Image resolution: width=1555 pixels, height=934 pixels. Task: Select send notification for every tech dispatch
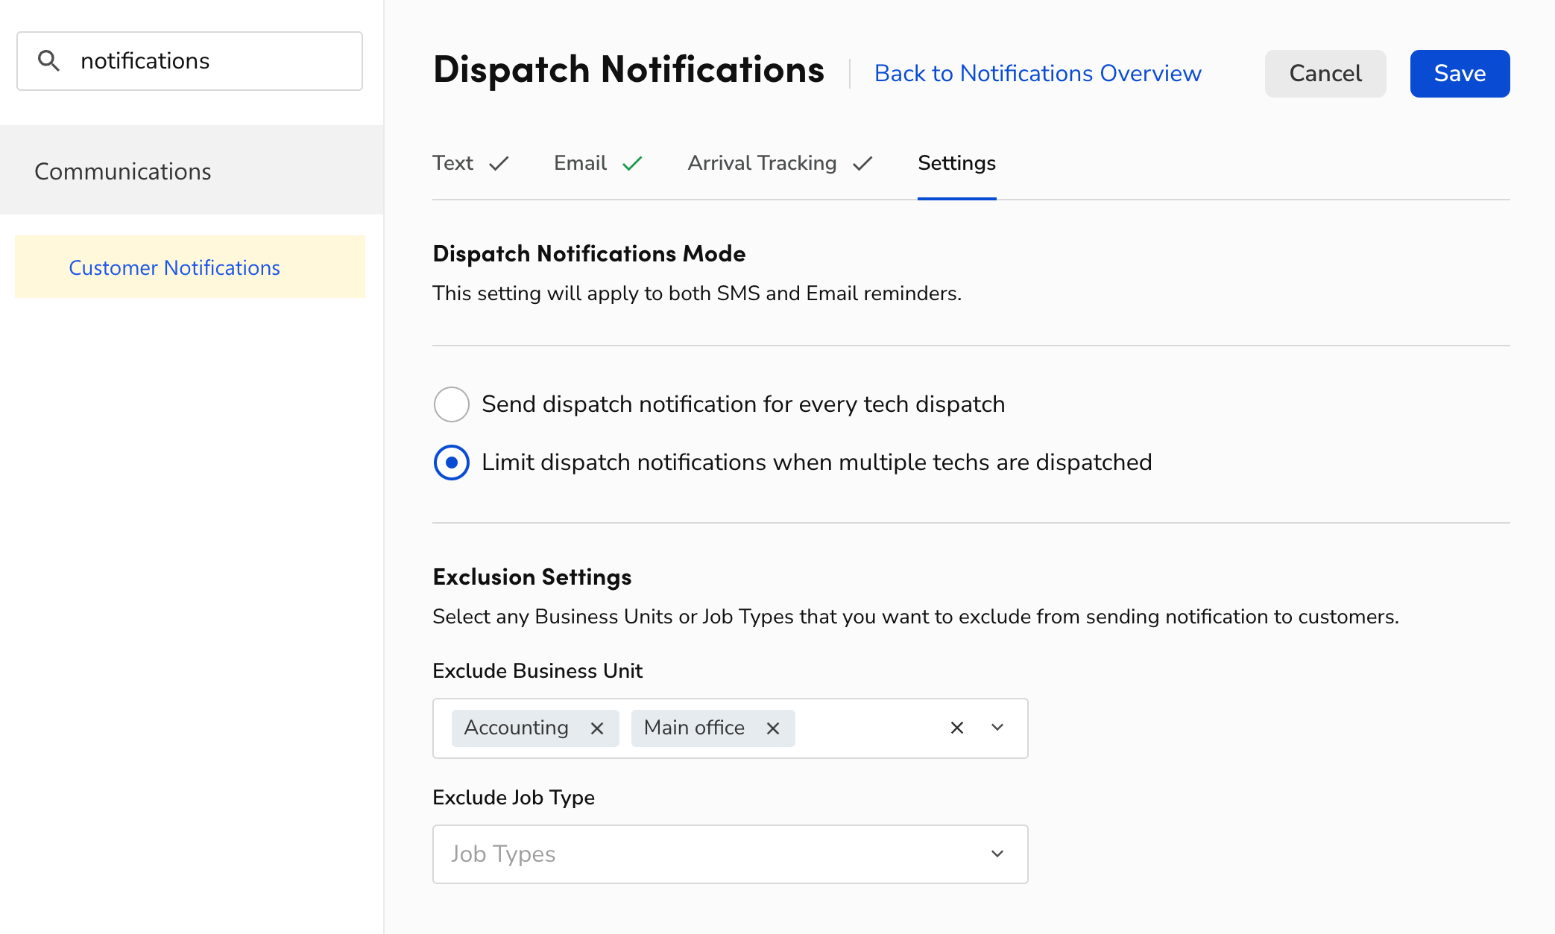click(451, 404)
